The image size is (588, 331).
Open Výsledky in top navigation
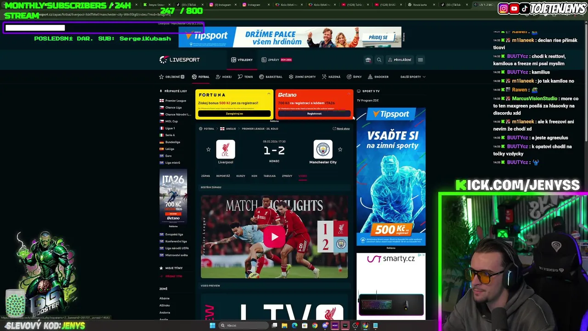242,60
